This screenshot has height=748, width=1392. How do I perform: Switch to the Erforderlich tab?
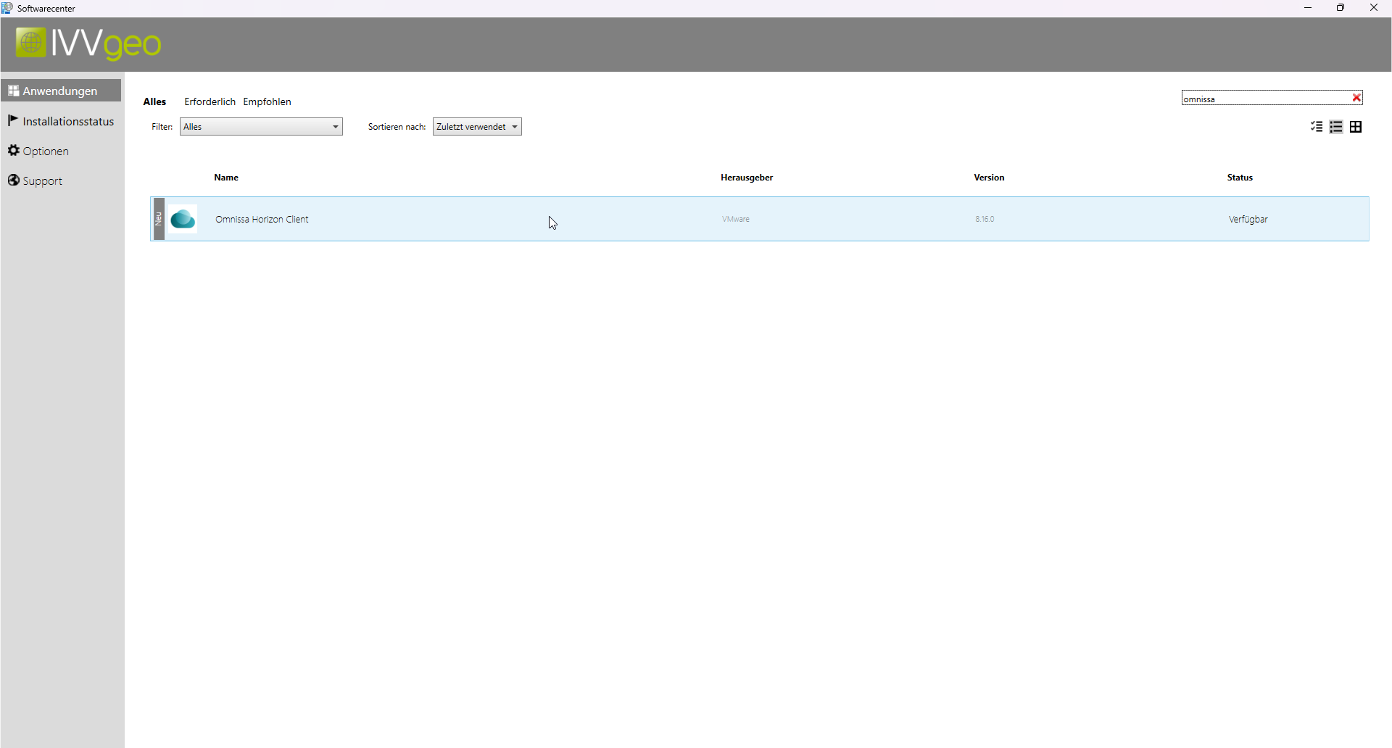tap(210, 101)
